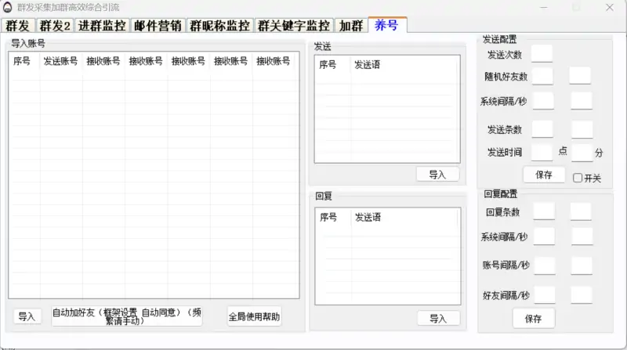Select the 进群监控 tab
This screenshot has height=350, width=627.
pos(102,26)
